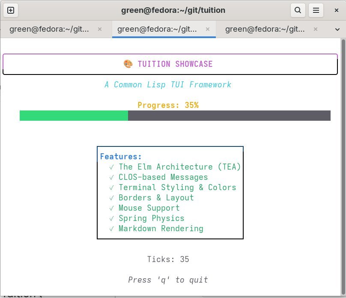Click the "Press 'q' to quit" text
Screen dimensions: 346x298
(168, 280)
